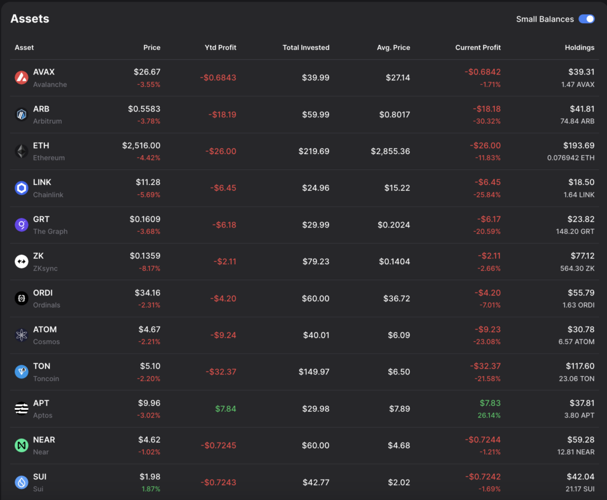Click the Near coin icon
The width and height of the screenshot is (607, 500).
22,445
